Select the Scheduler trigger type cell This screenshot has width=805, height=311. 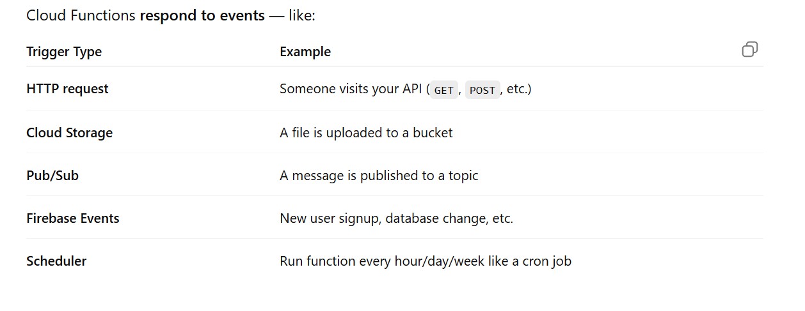coord(56,261)
